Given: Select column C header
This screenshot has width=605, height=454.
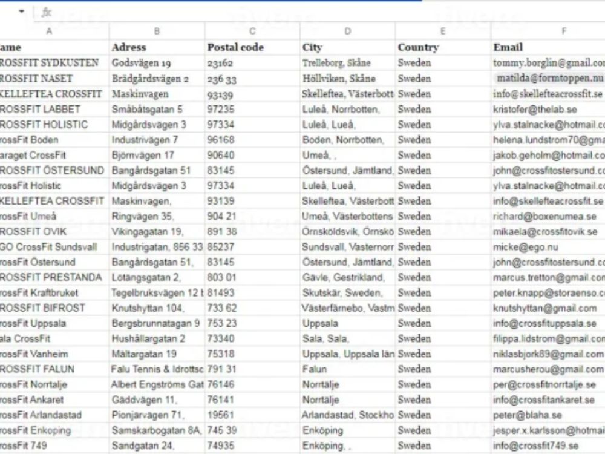Looking at the screenshot, I should [x=252, y=31].
